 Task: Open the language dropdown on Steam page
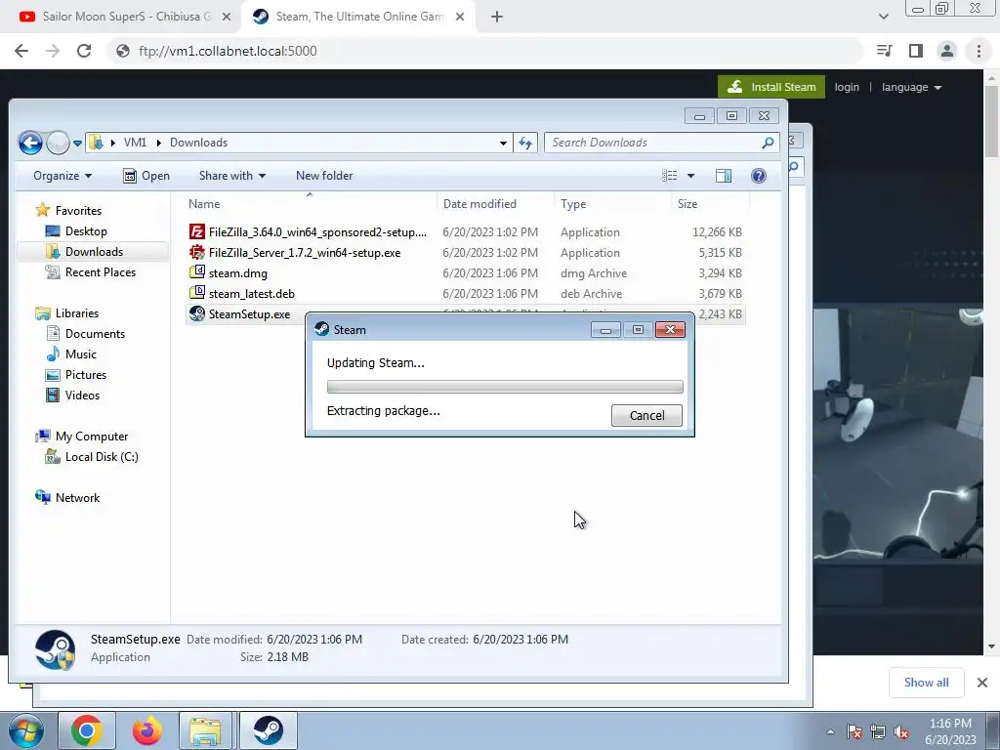tap(911, 87)
